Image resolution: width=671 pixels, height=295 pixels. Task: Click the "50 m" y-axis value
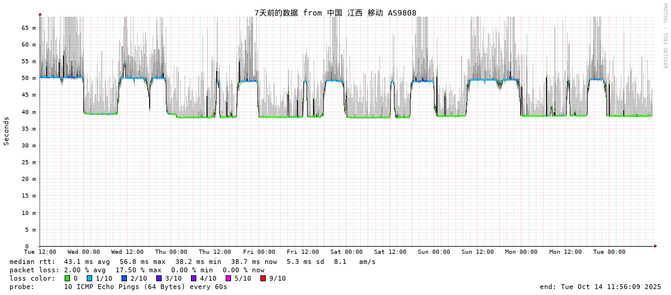tap(29, 78)
